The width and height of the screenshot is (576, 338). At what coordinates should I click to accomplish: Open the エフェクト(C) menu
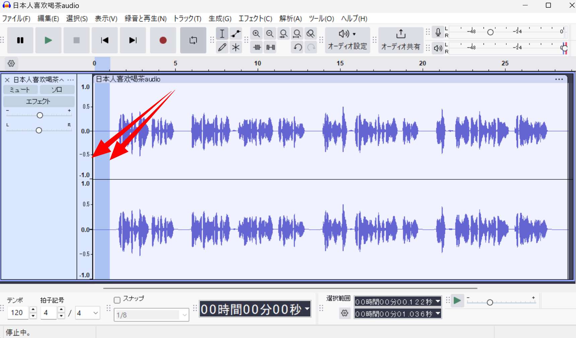point(255,19)
